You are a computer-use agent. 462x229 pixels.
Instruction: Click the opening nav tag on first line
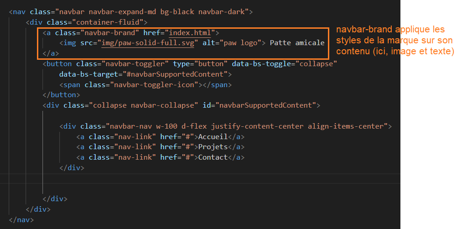[17, 12]
